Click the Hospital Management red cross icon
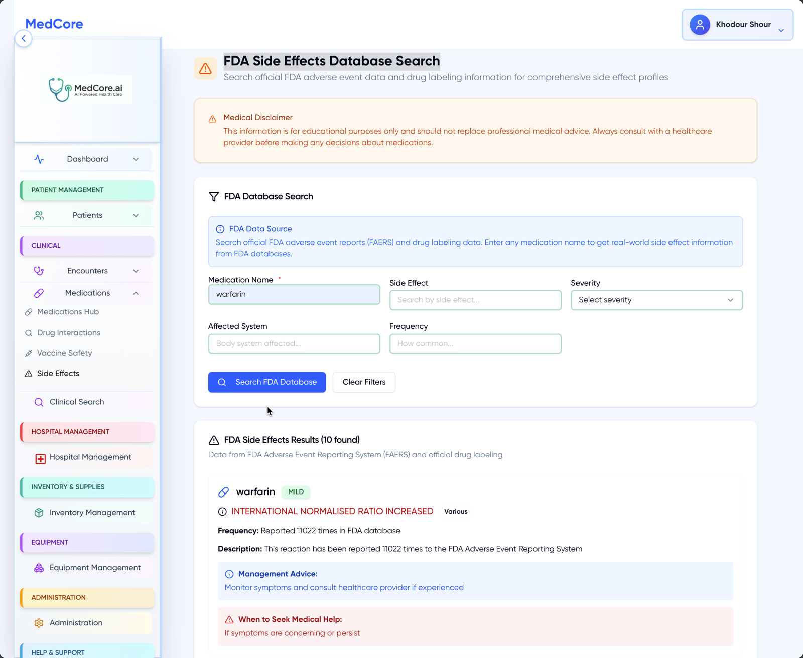803x658 pixels. (40, 457)
